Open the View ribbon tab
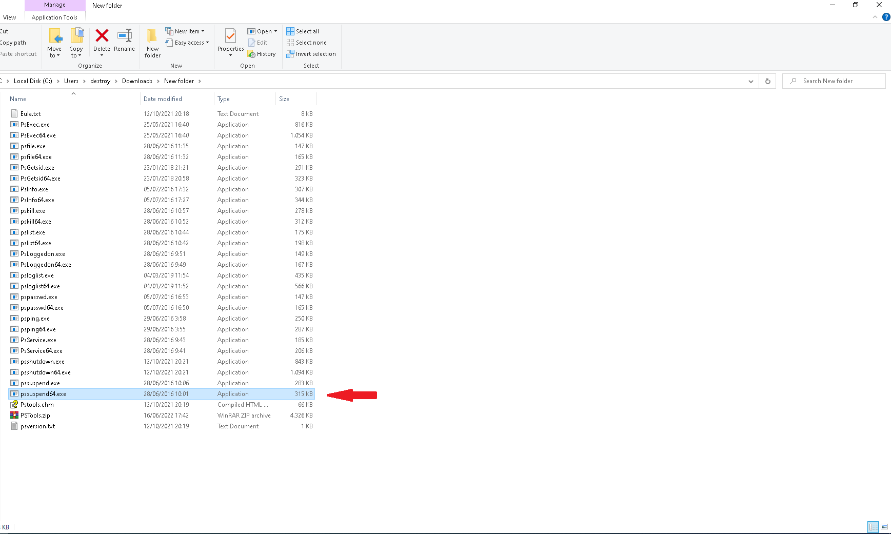This screenshot has height=534, width=891. (9, 17)
